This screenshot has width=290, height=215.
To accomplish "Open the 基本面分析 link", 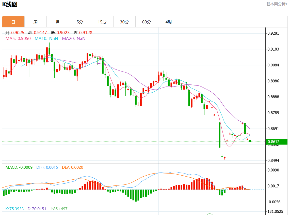I will (x=277, y=4).
